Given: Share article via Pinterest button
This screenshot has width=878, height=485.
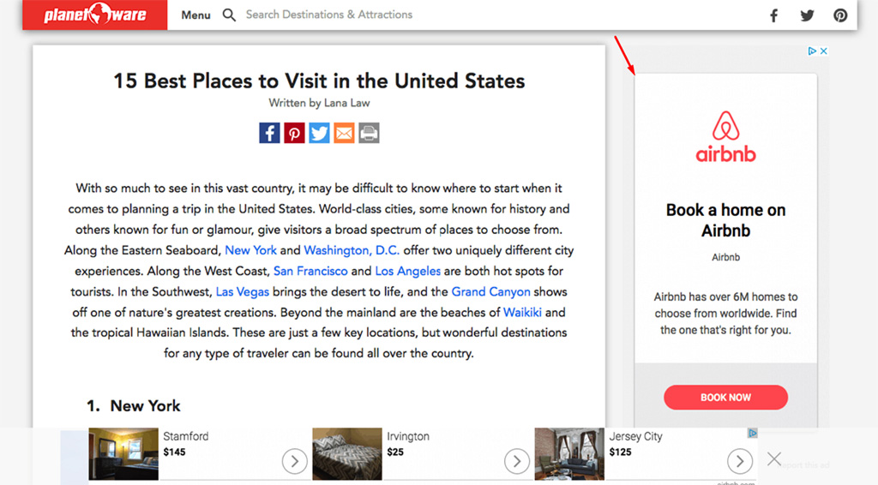Looking at the screenshot, I should [294, 133].
